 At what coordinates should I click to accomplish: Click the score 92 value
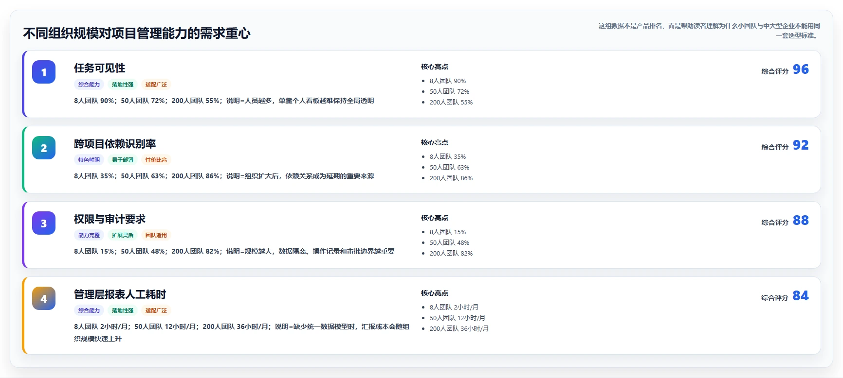click(801, 145)
